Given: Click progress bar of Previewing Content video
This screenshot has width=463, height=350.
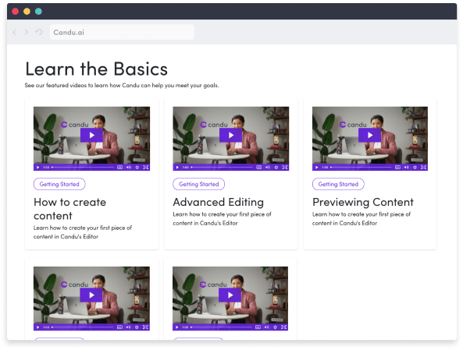Looking at the screenshot, I should (361, 167).
